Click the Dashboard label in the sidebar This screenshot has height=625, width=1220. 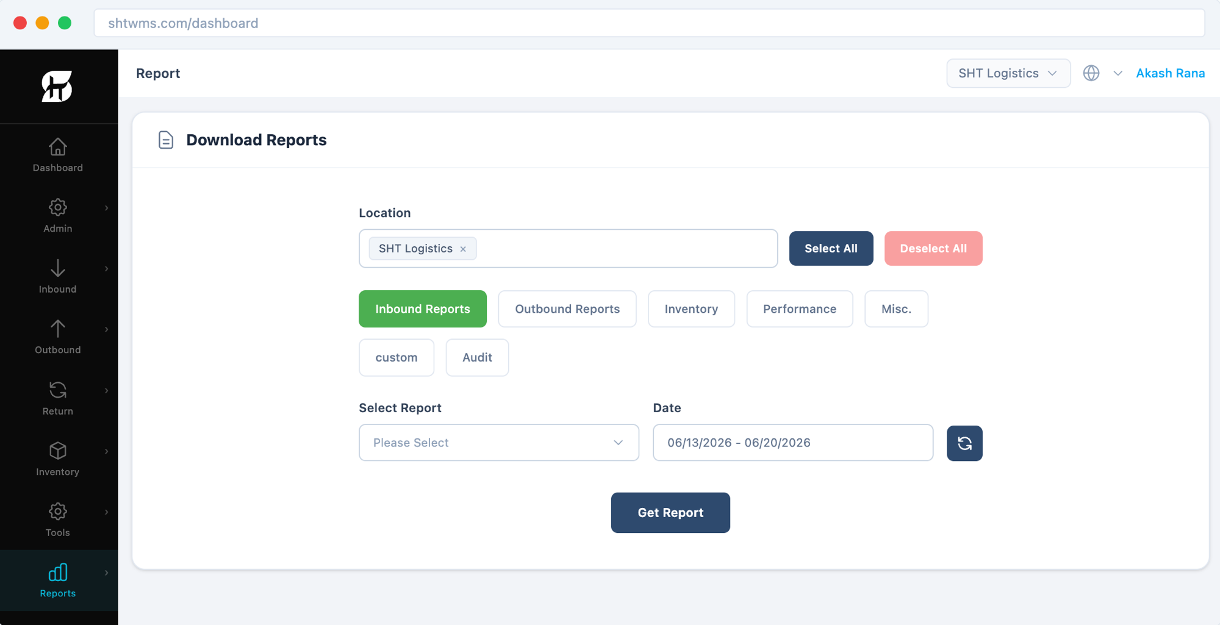58,168
